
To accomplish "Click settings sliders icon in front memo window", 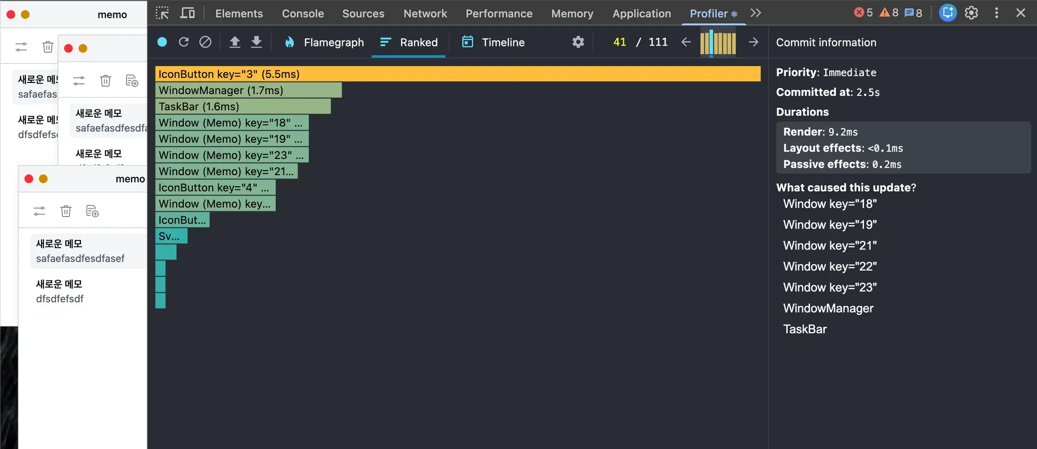I will click(39, 211).
